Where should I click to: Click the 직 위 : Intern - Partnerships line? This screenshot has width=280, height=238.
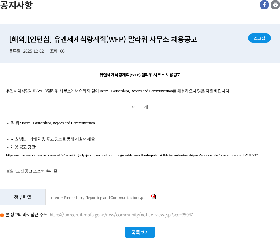[x=51, y=123]
